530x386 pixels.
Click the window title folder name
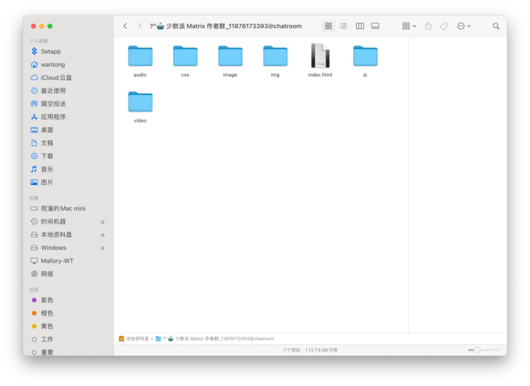[x=225, y=26]
